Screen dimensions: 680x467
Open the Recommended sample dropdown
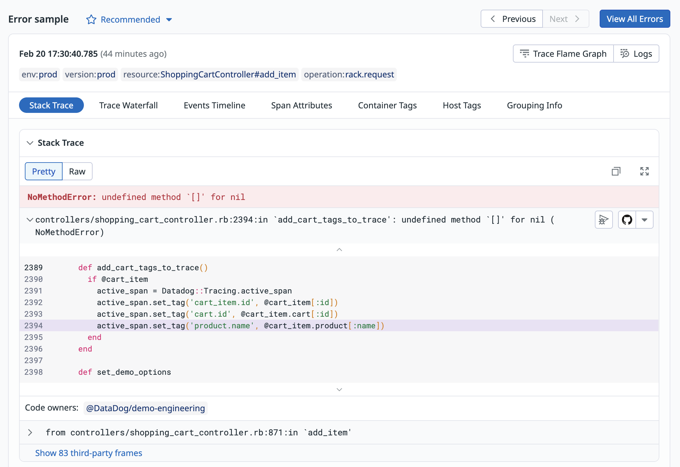169,20
